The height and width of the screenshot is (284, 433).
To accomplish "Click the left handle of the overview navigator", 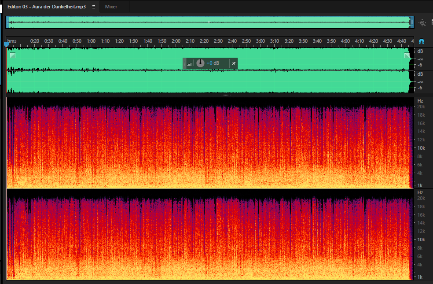I will (x=8, y=22).
